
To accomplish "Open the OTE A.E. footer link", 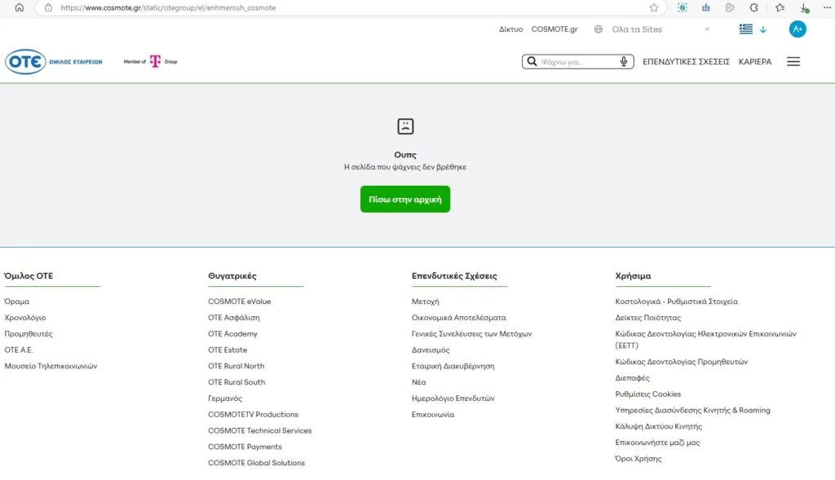I will click(19, 350).
